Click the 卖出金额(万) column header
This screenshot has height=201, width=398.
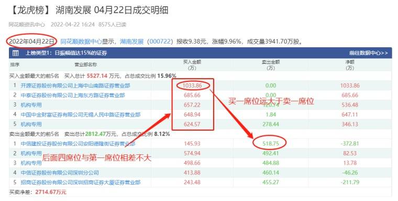coord(271,65)
